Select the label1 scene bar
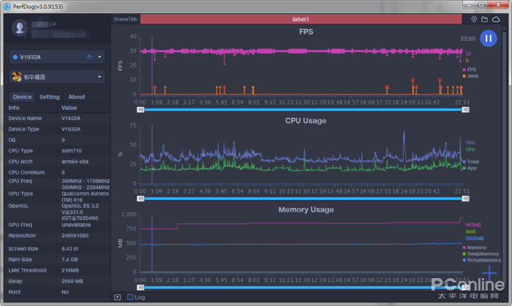 (x=301, y=19)
